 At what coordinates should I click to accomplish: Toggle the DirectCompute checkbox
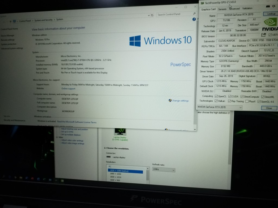242,97
